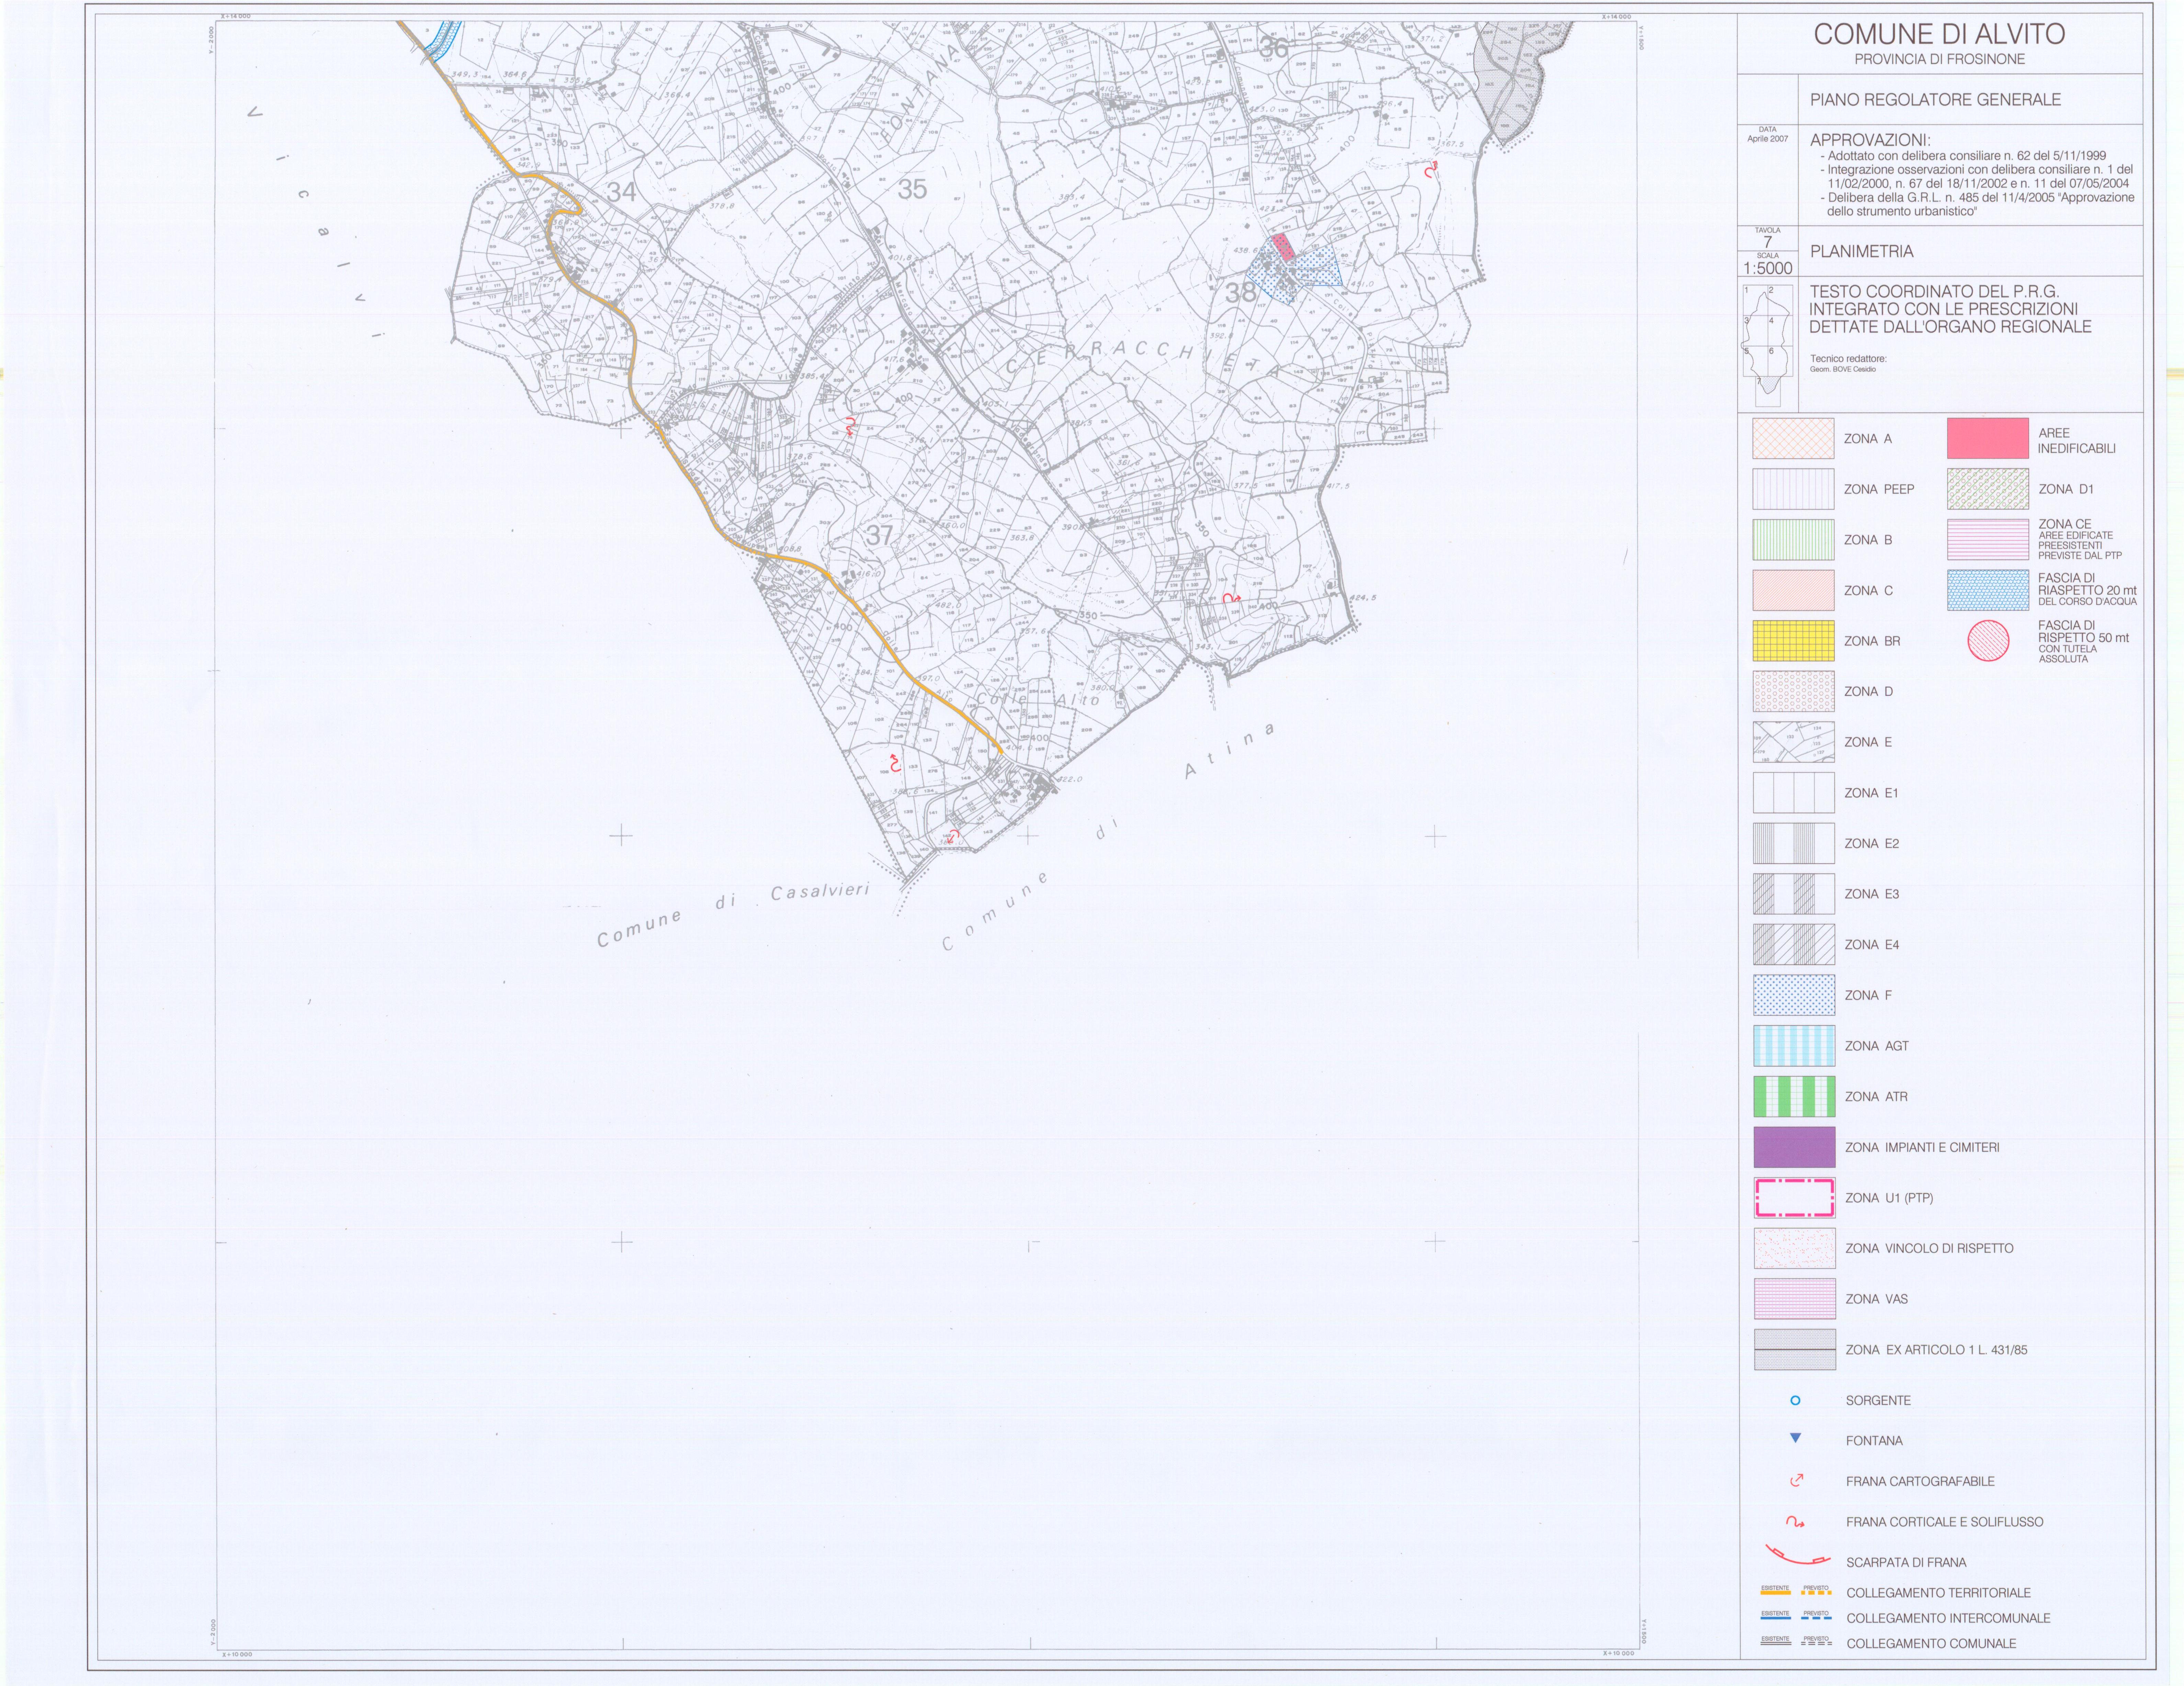Click the blue dotted ZONA F swatch

[1794, 995]
